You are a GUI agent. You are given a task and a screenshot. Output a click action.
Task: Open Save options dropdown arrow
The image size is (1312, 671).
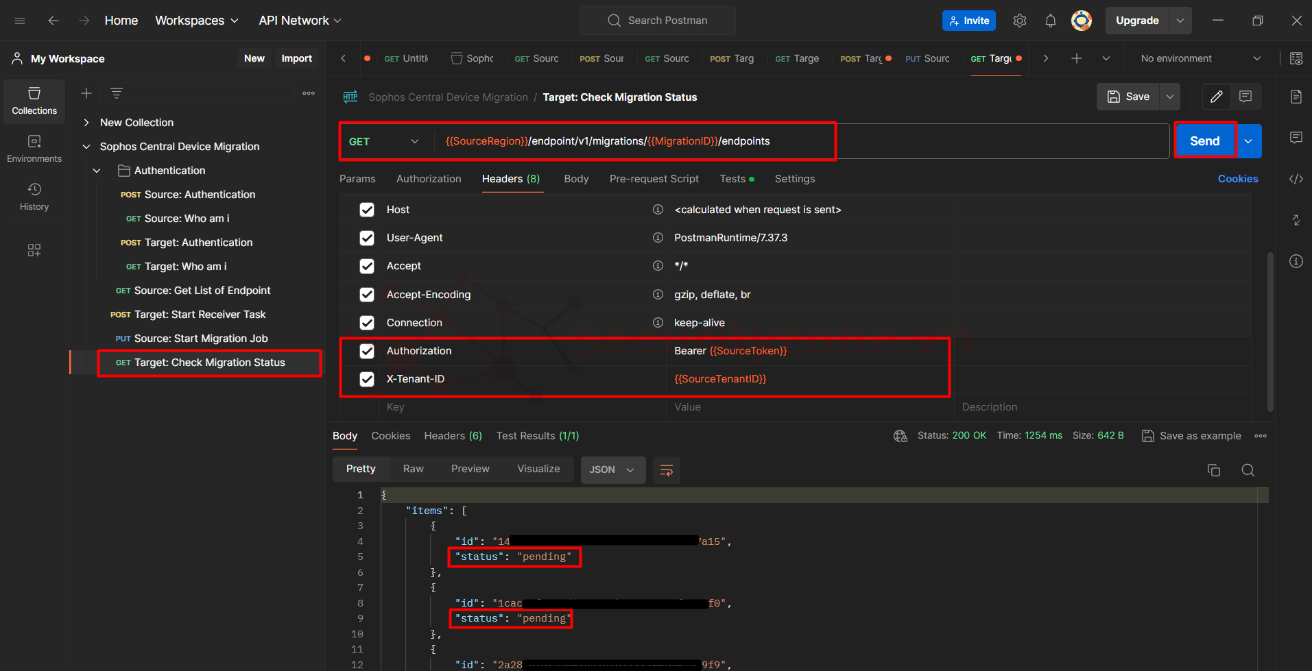click(1170, 97)
